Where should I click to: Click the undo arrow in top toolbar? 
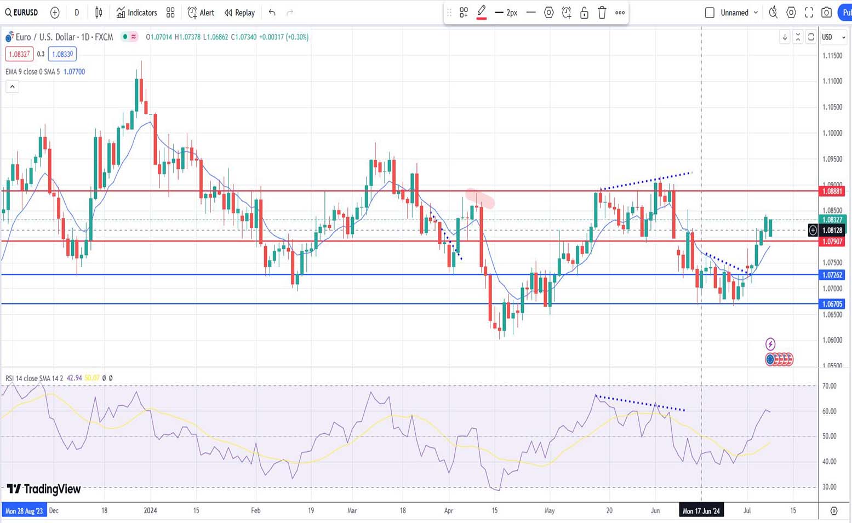272,13
